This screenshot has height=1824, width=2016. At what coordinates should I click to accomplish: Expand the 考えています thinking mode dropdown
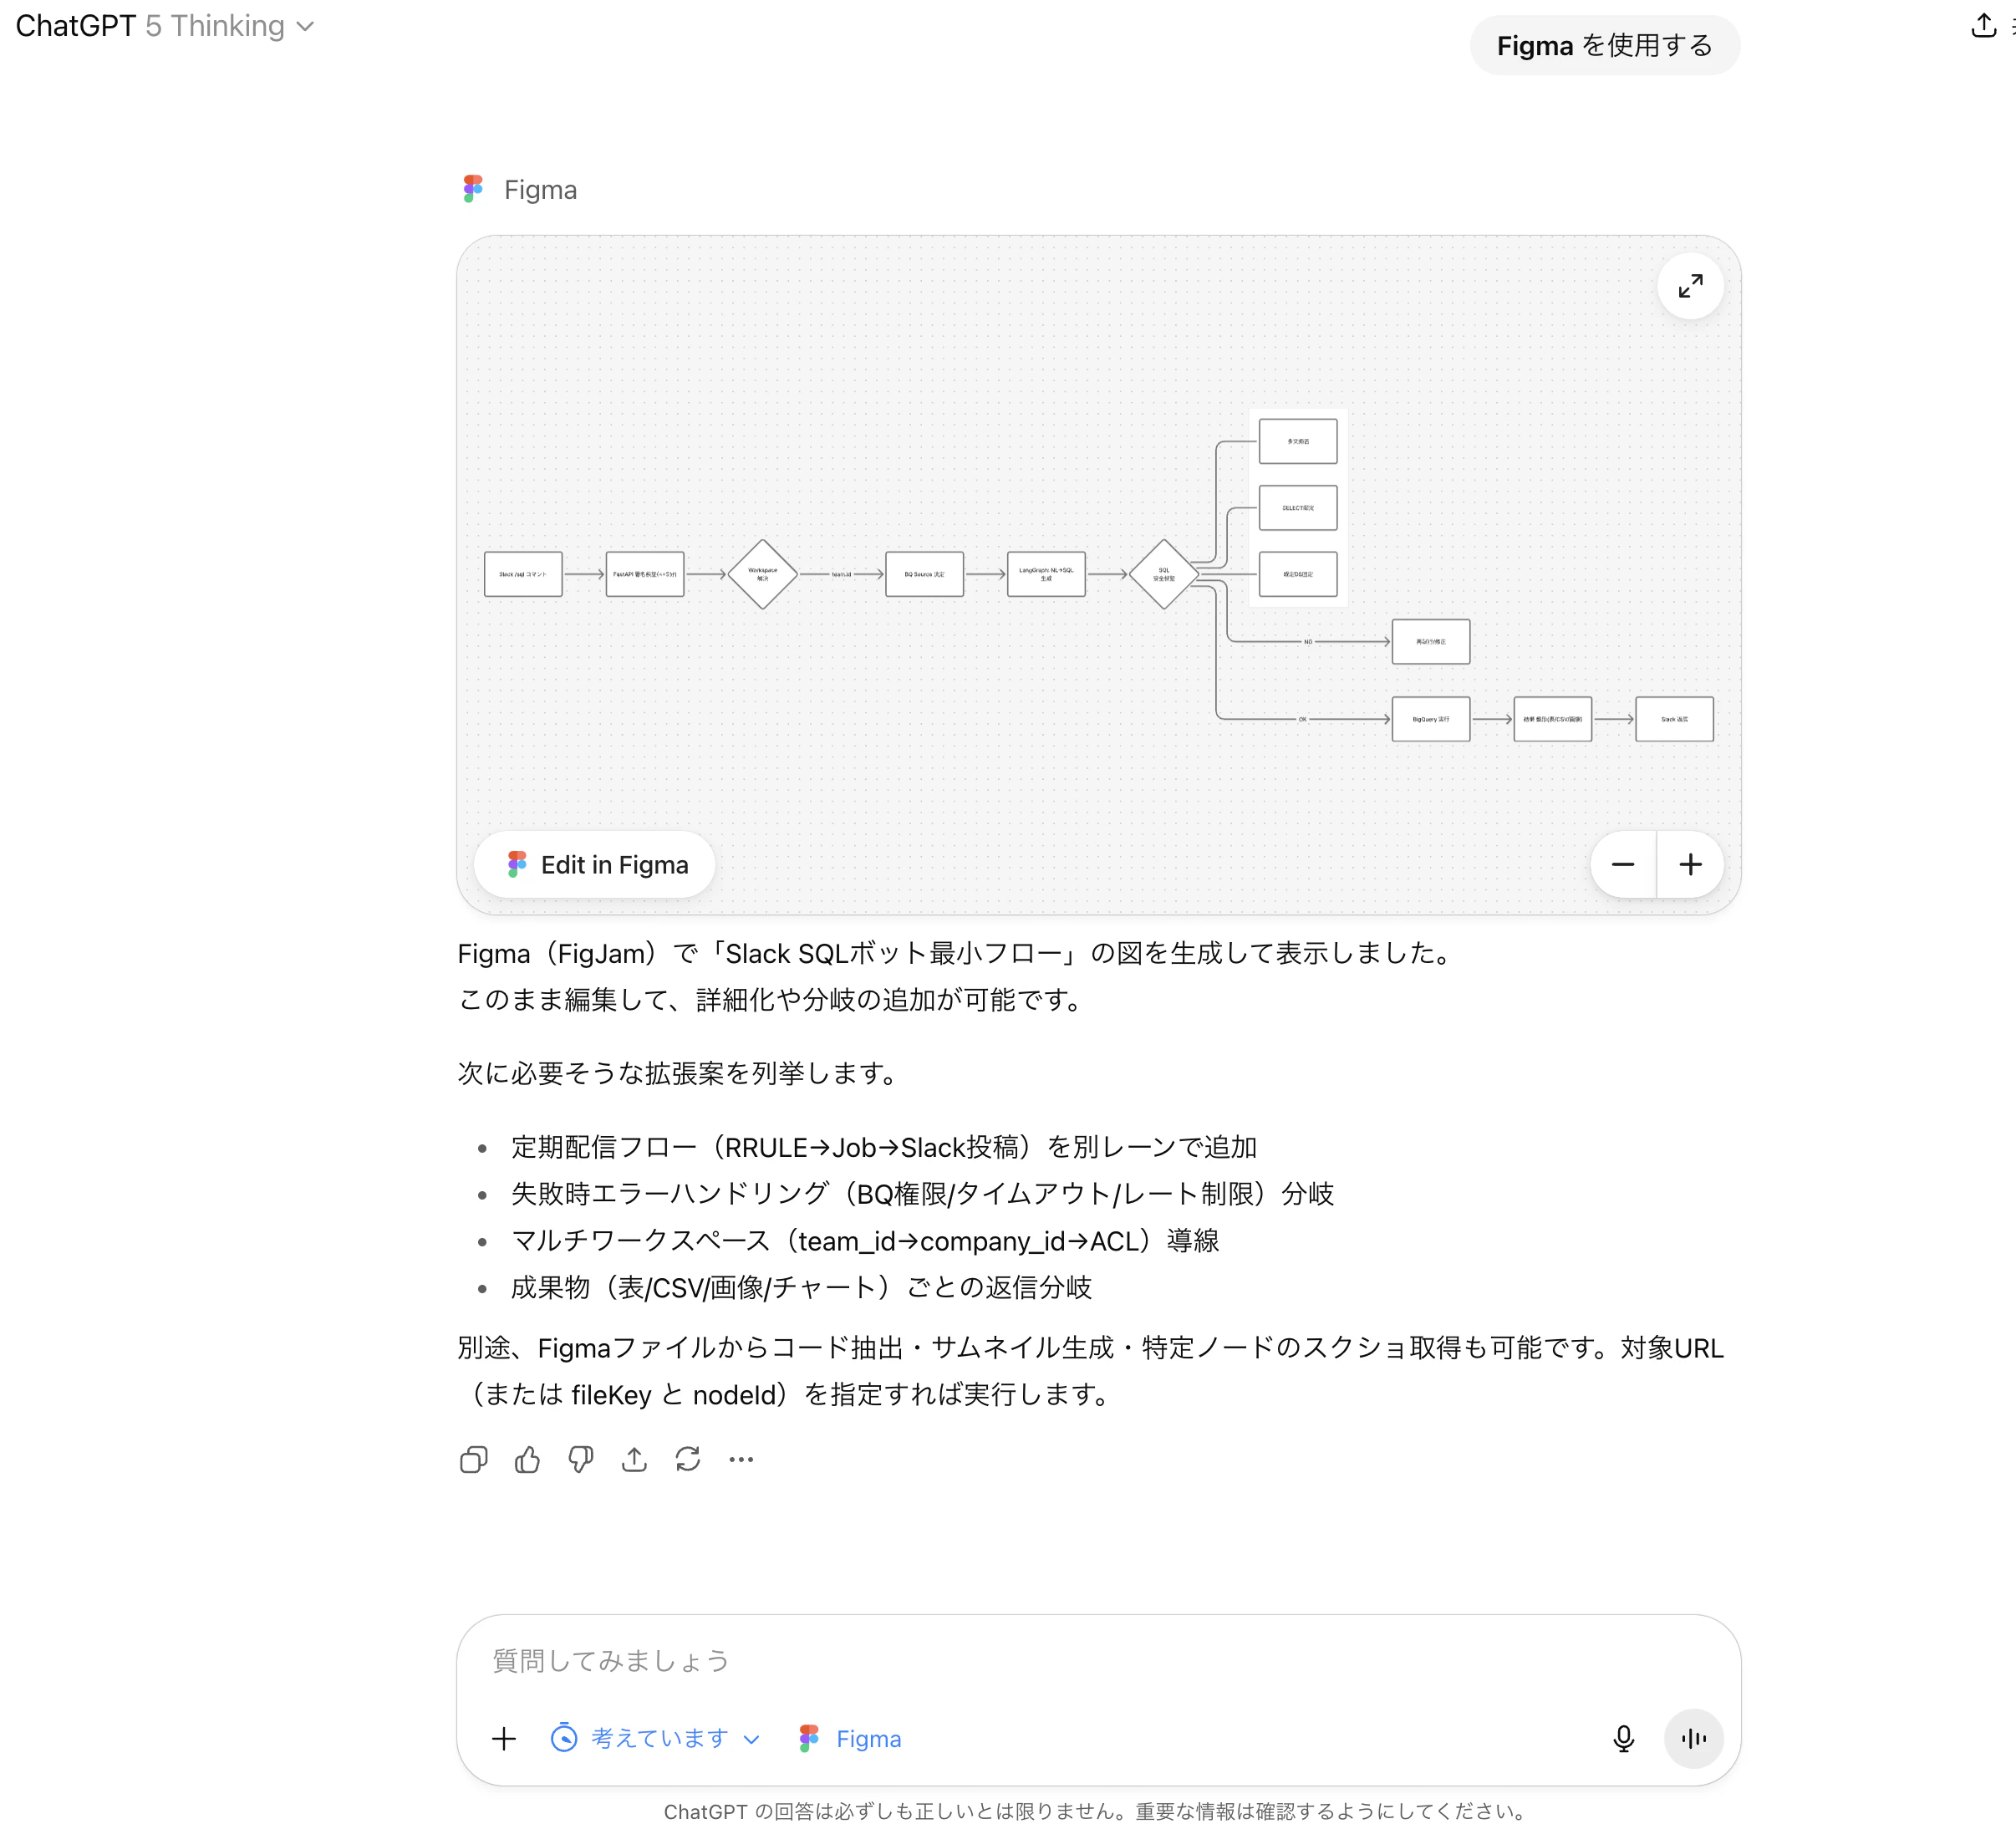coord(656,1739)
